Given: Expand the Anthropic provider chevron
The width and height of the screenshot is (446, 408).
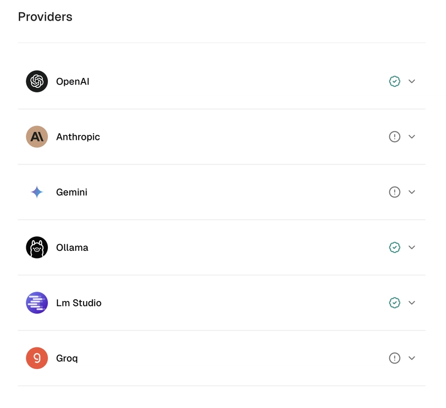Looking at the screenshot, I should click(x=411, y=137).
